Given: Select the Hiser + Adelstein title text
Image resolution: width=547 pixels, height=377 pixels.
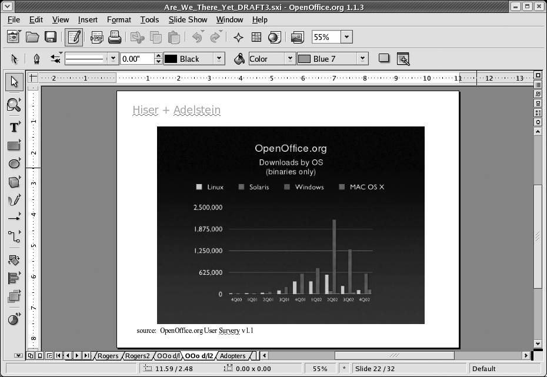Looking at the screenshot, I should tap(176, 110).
